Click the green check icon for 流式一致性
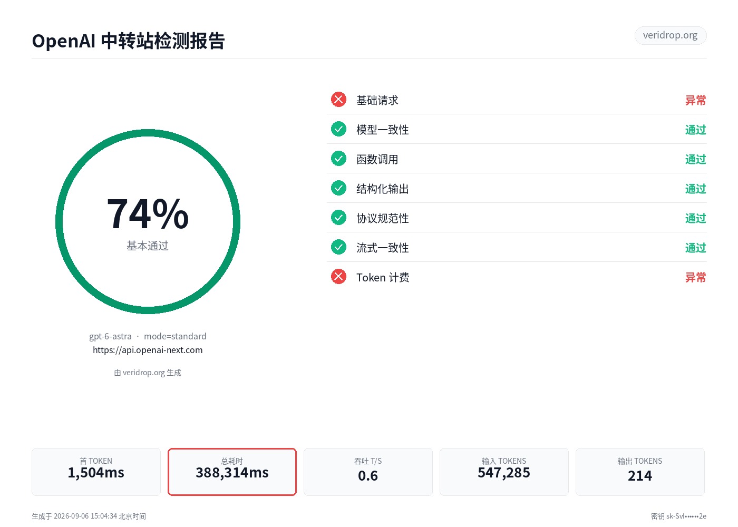 point(338,247)
